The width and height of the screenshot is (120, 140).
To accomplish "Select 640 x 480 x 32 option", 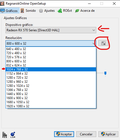I will click(x=51, y=49).
